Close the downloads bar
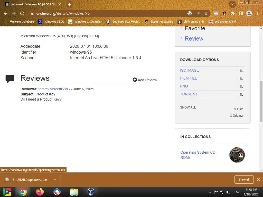The width and height of the screenshot is (263, 197). (258, 180)
